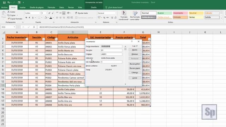Open filter arrow on Total column
Viewport: 226px width, 127px height.
click(149, 39)
